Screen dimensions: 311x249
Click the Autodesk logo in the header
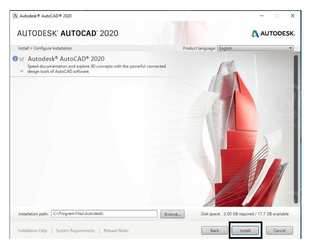pos(273,33)
